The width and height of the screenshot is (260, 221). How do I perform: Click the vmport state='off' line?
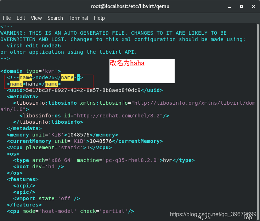(47, 198)
